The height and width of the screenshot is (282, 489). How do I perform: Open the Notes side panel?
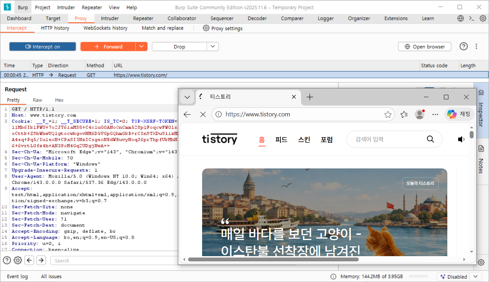coord(481,159)
